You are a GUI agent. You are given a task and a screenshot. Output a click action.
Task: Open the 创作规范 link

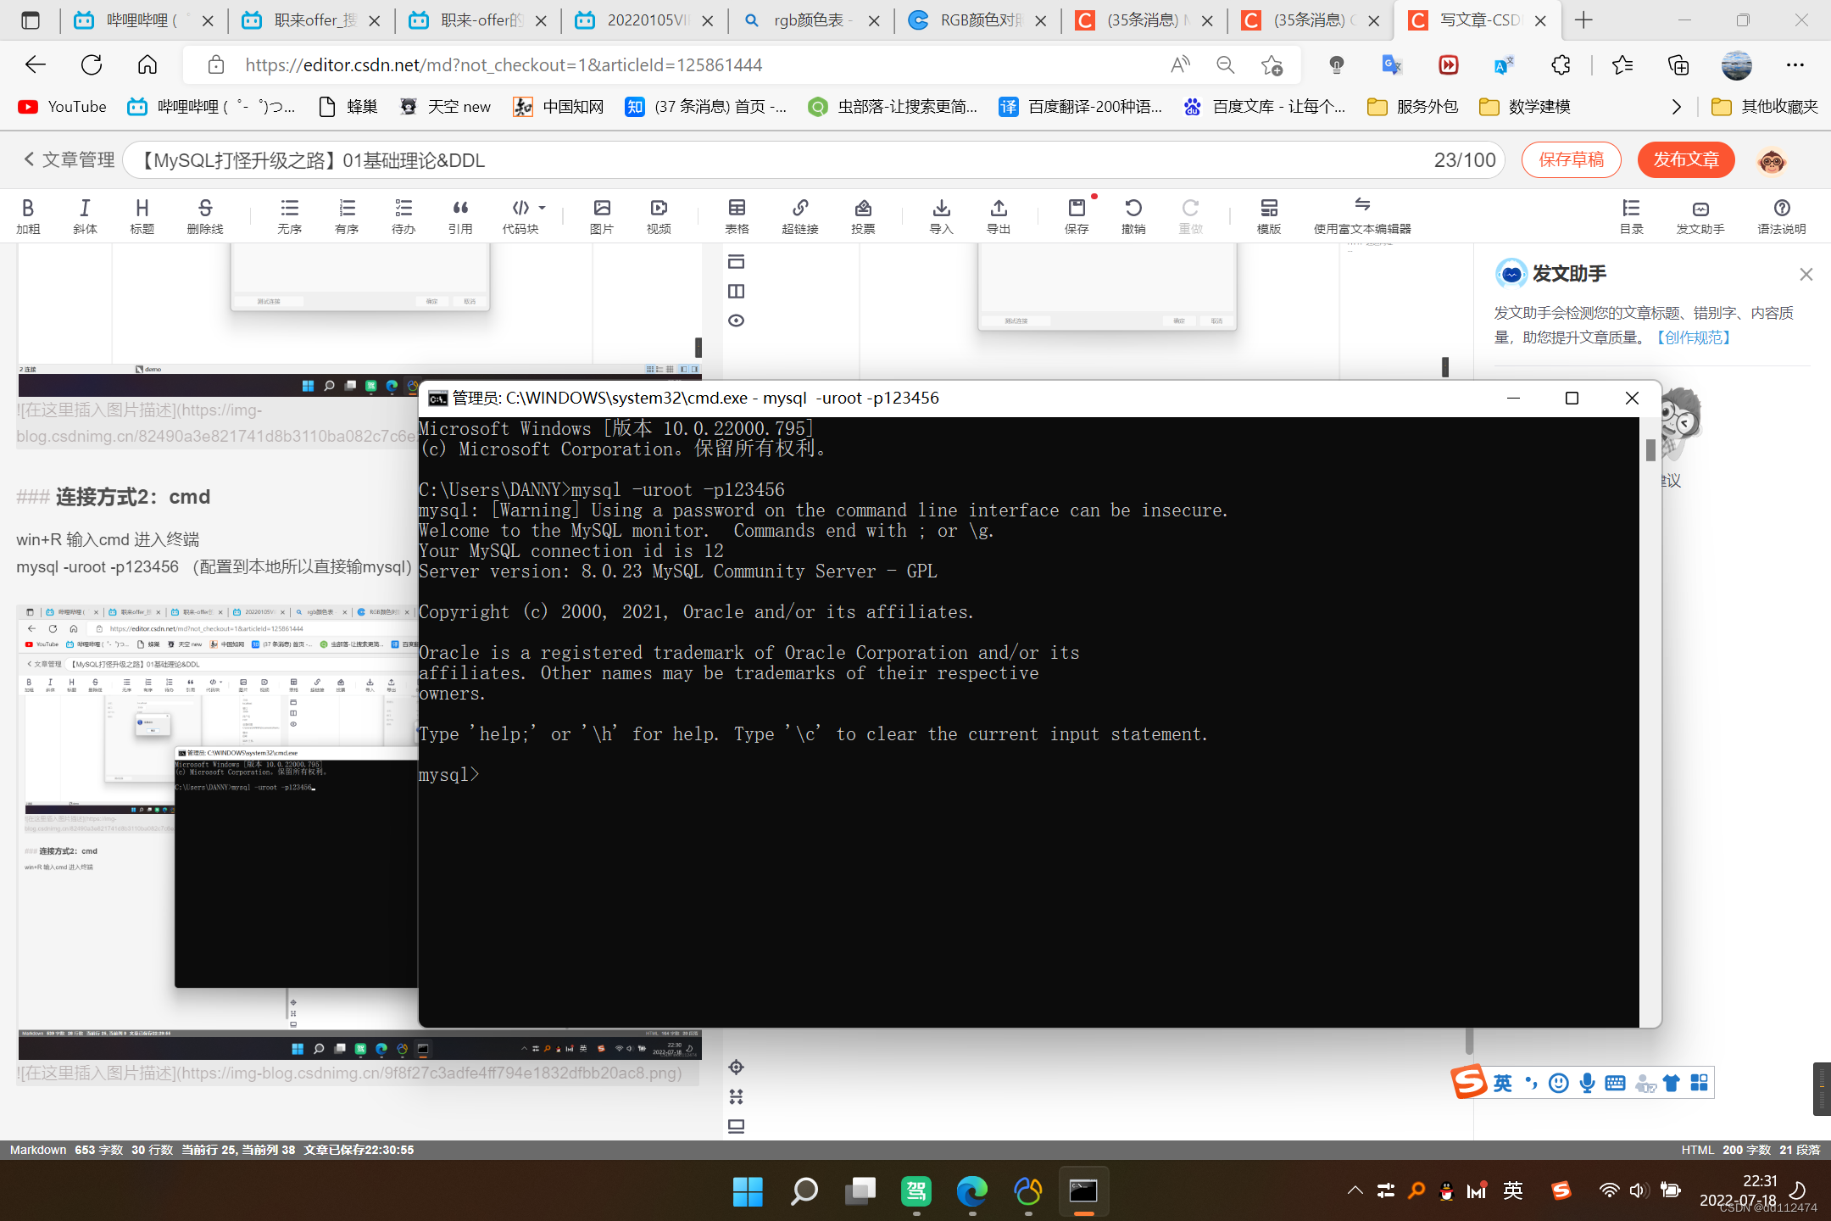(1694, 337)
